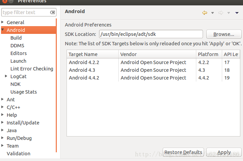
Task: Close the Preferences window
Action: (x=5, y=1)
